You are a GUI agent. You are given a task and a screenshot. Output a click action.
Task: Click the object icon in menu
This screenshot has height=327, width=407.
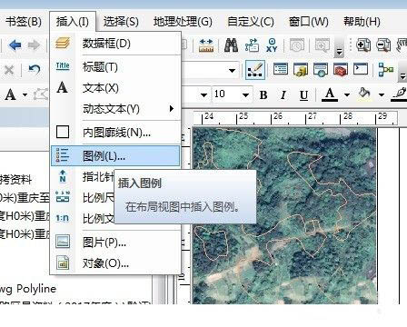[63, 263]
